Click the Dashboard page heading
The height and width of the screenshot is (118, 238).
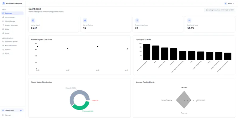pos(35,9)
